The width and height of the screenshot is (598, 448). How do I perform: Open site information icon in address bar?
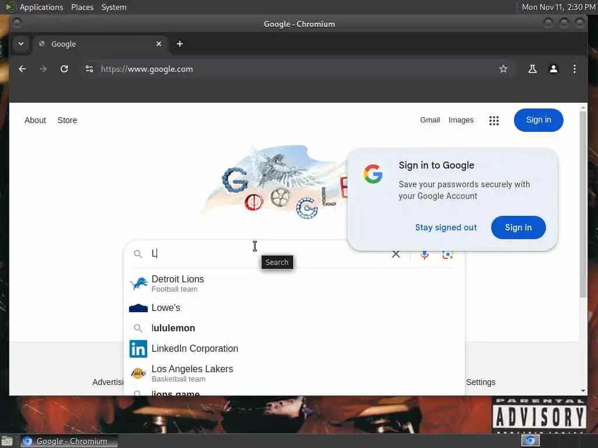(x=89, y=69)
